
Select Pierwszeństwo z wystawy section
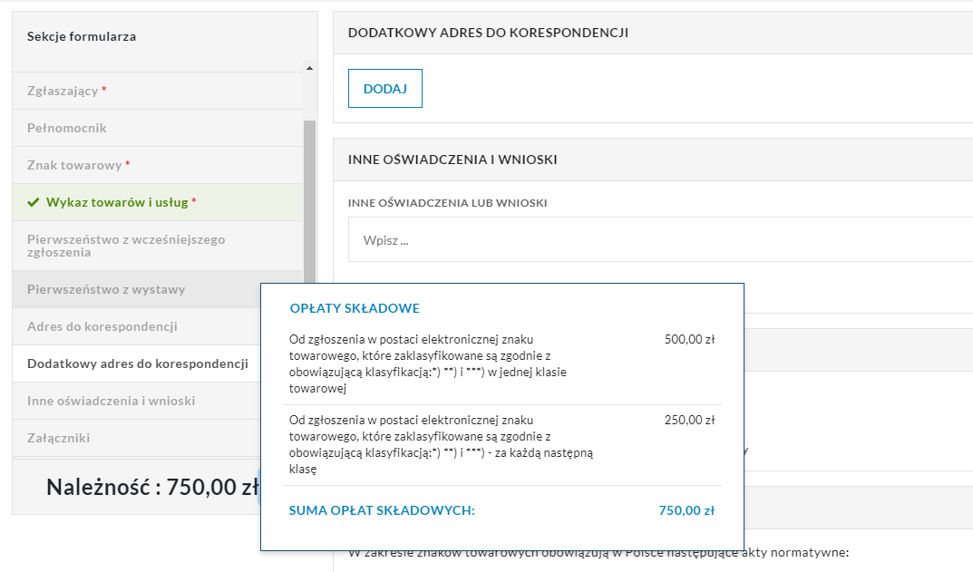point(106,289)
